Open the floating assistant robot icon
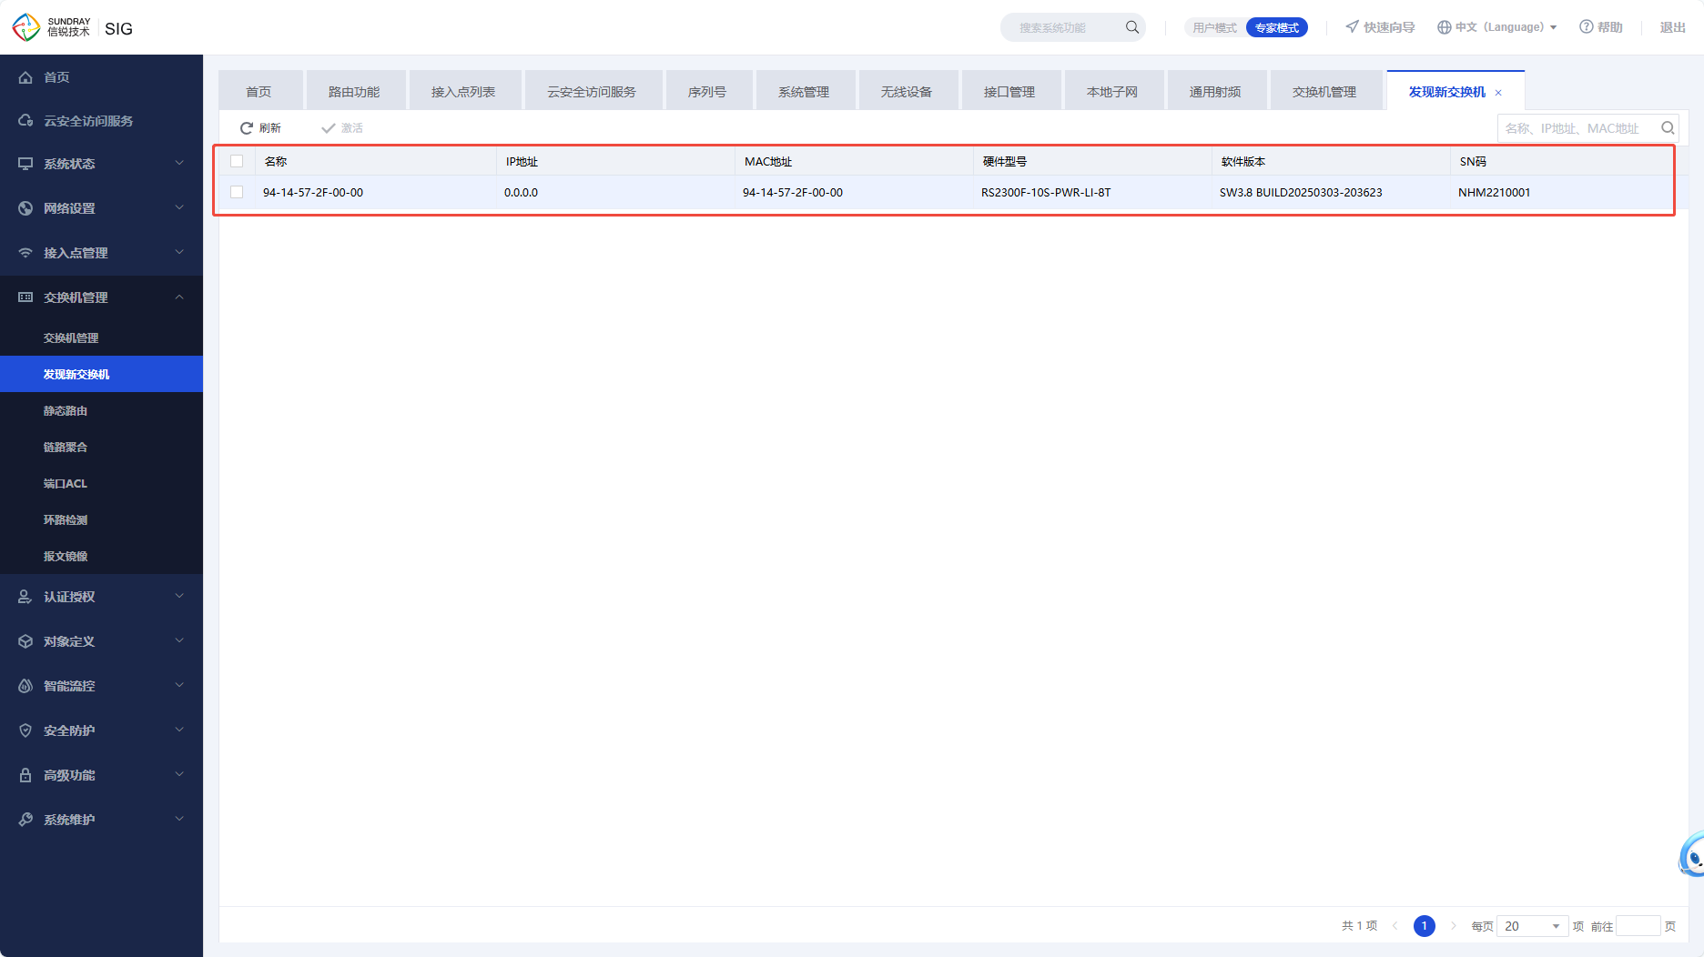 (x=1692, y=855)
